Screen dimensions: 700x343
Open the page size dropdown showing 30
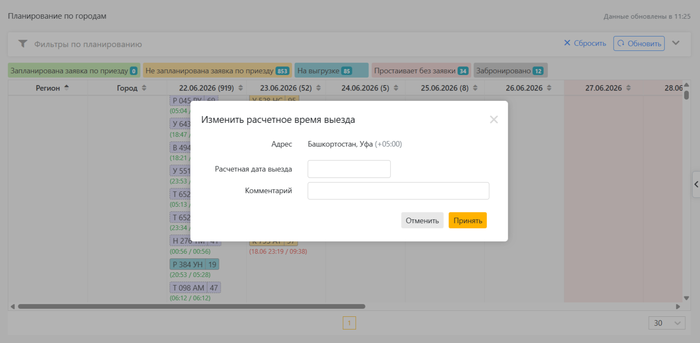tap(667, 323)
